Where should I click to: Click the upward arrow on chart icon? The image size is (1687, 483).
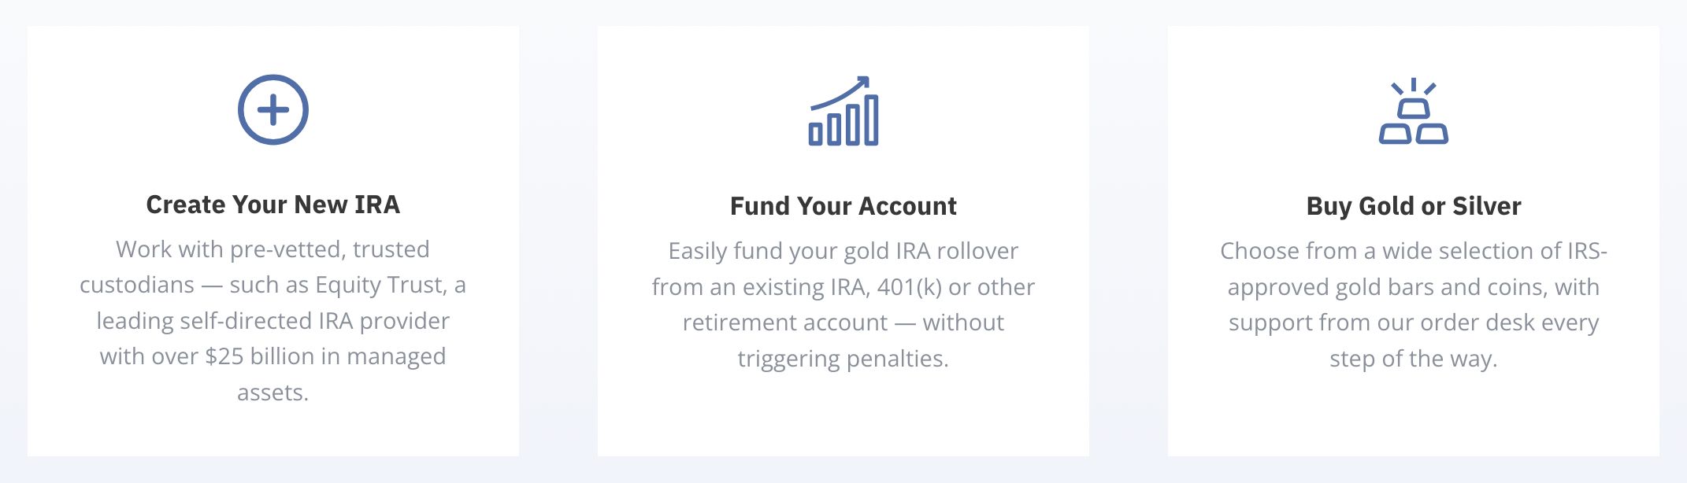click(x=840, y=92)
